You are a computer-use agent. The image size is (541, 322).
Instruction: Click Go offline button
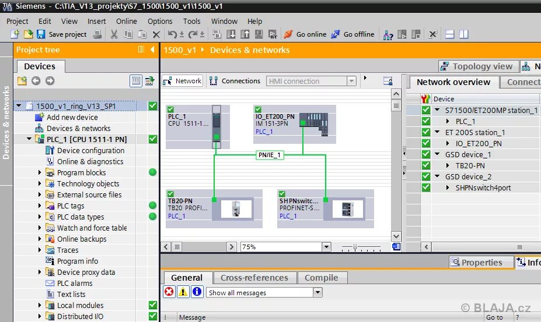tap(352, 34)
